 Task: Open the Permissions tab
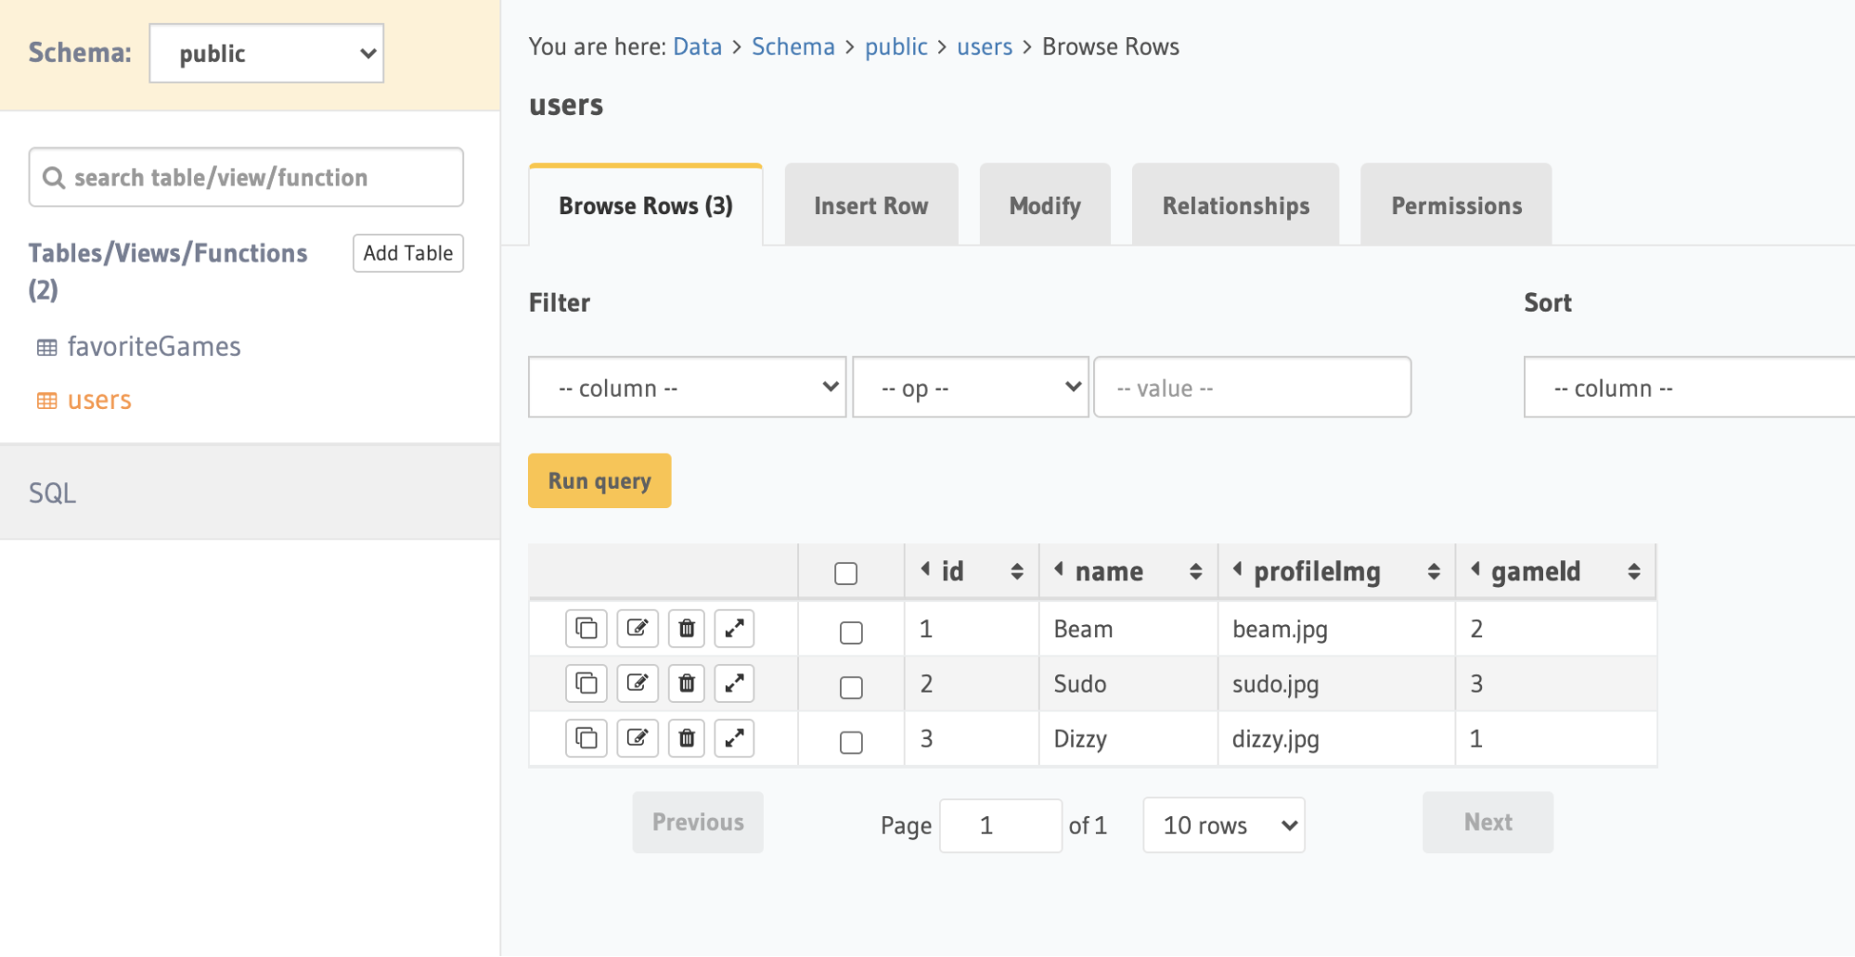[1455, 205]
